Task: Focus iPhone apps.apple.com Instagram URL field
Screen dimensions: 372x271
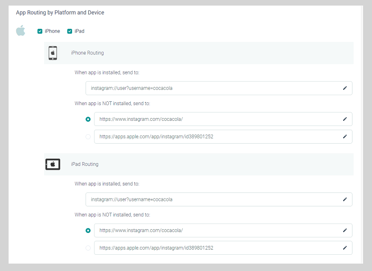Action: coord(223,137)
